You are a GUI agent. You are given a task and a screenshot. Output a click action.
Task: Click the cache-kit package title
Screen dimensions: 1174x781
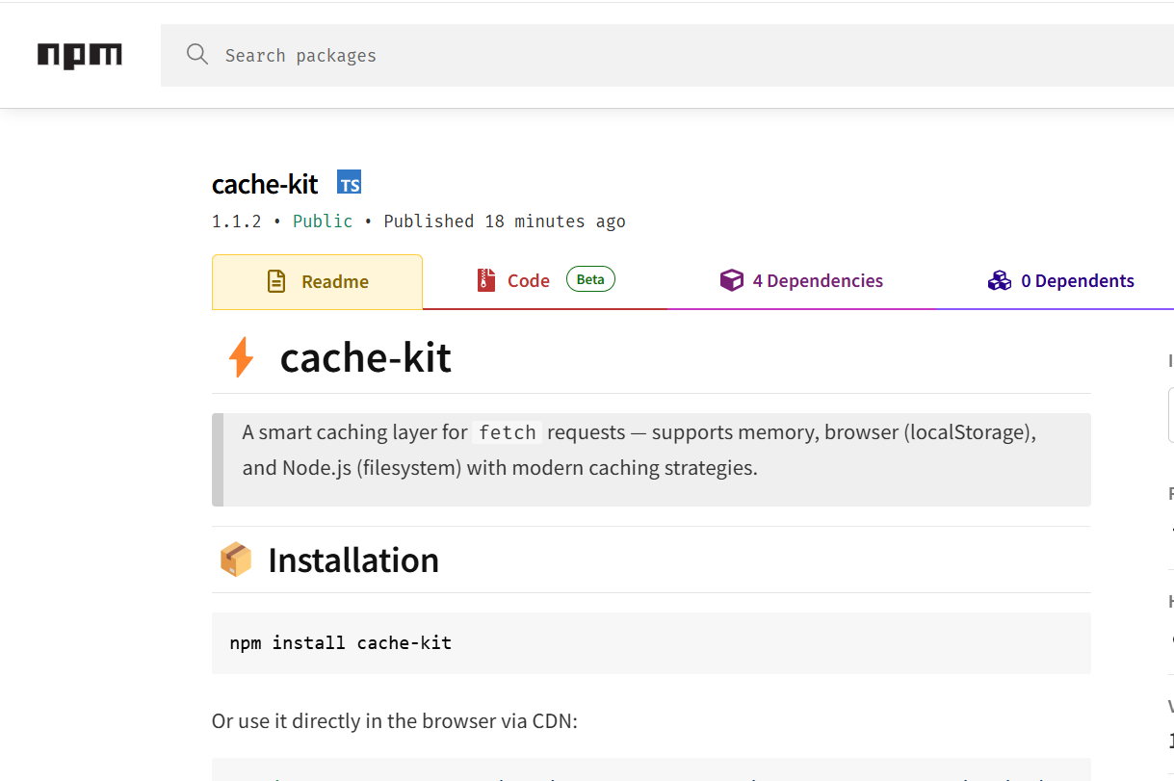click(x=265, y=184)
